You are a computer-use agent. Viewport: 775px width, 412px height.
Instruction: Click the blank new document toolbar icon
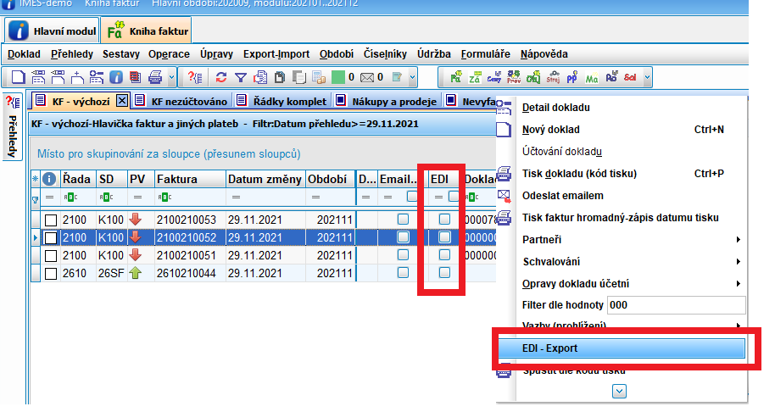click(18, 77)
